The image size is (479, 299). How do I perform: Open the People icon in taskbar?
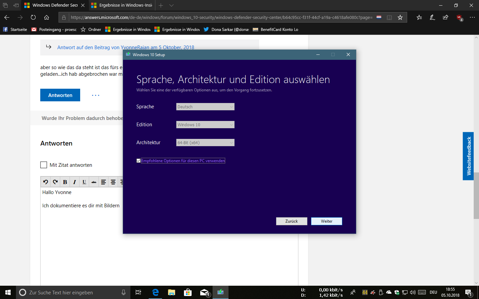pos(353,292)
